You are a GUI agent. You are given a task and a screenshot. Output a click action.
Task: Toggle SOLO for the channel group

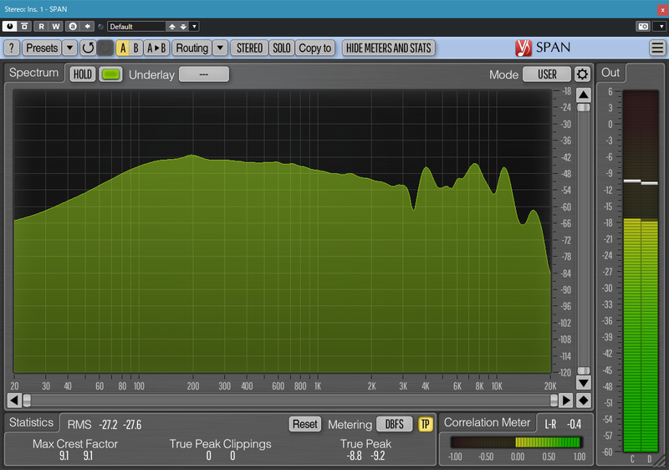click(x=282, y=48)
